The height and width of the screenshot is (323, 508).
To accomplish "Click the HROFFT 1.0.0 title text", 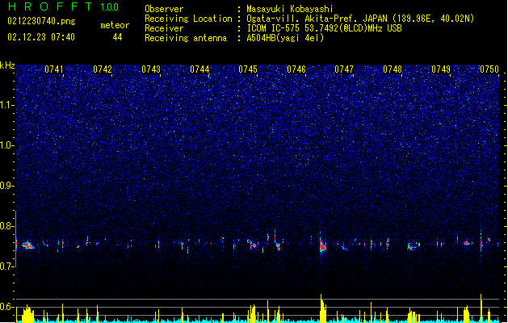I will [63, 6].
